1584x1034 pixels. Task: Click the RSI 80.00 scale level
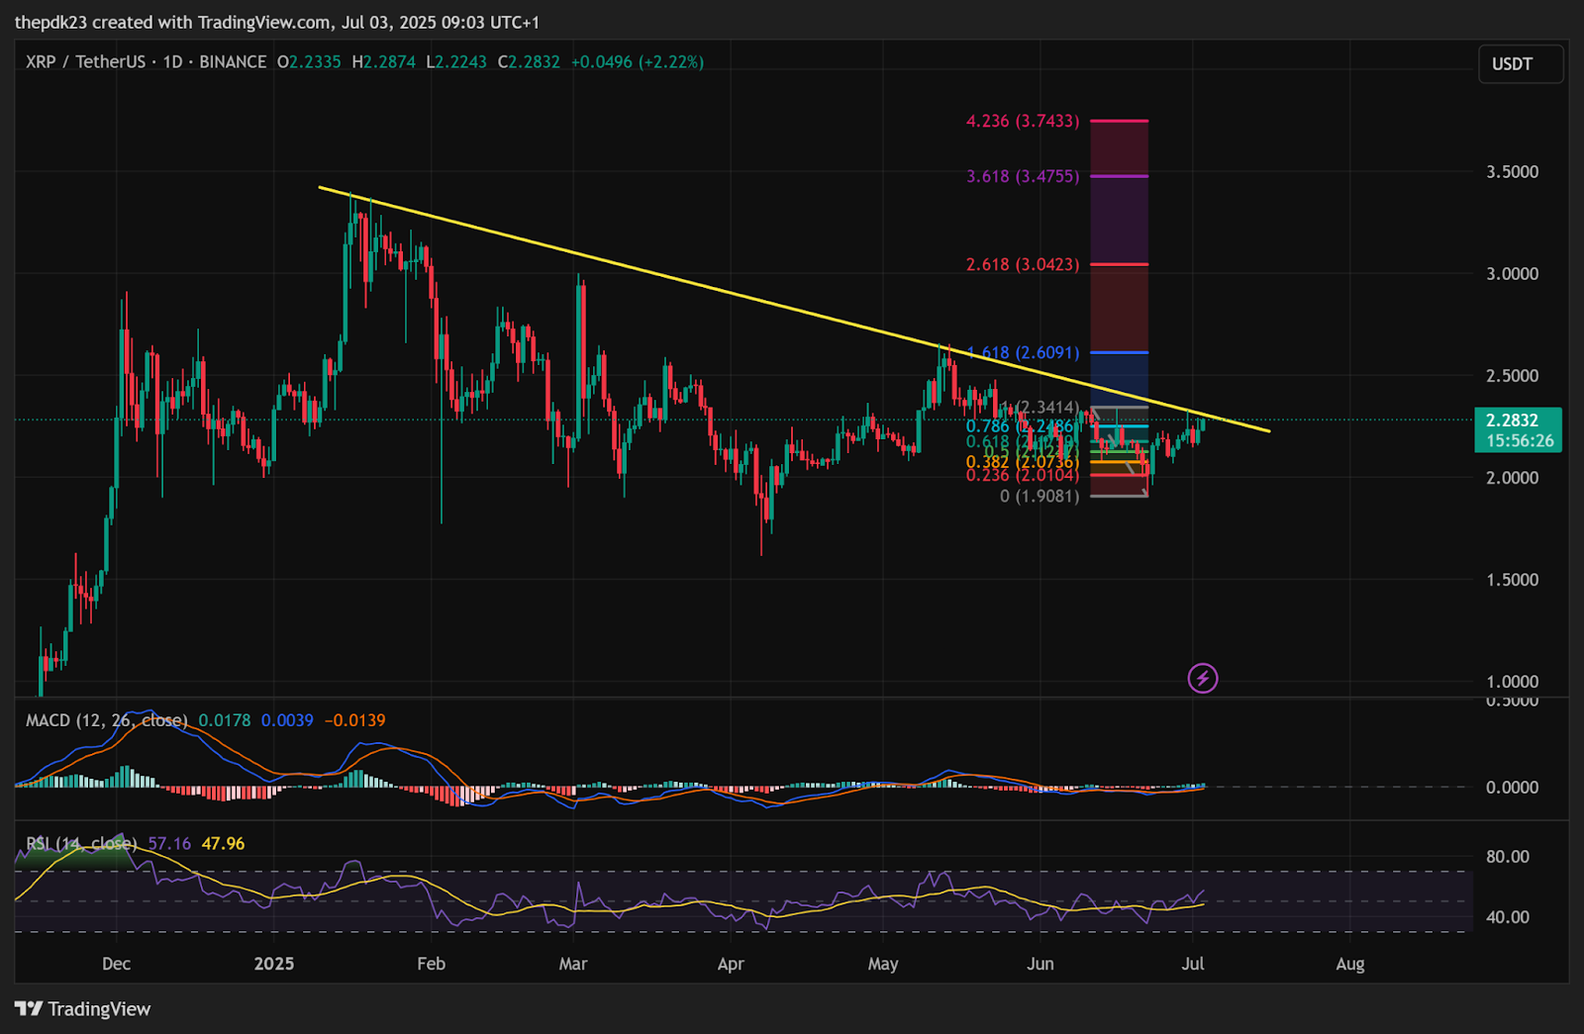pos(1507,857)
